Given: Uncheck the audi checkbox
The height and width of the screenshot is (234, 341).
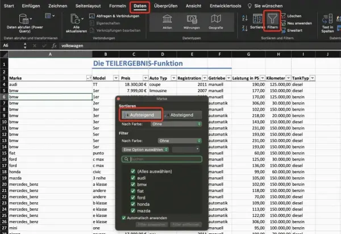Looking at the screenshot, I should [133, 178].
